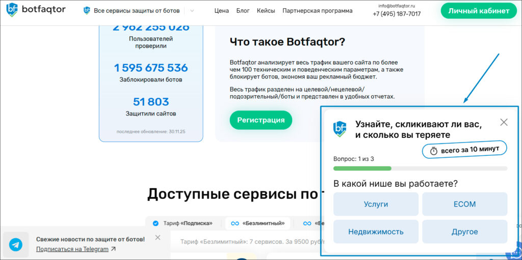Switch to the "Безлимитный" tariff tab
522x260 pixels.
point(257,223)
